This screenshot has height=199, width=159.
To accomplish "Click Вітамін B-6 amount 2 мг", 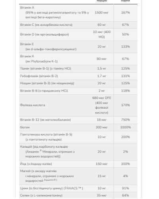I will [x=102, y=91].
